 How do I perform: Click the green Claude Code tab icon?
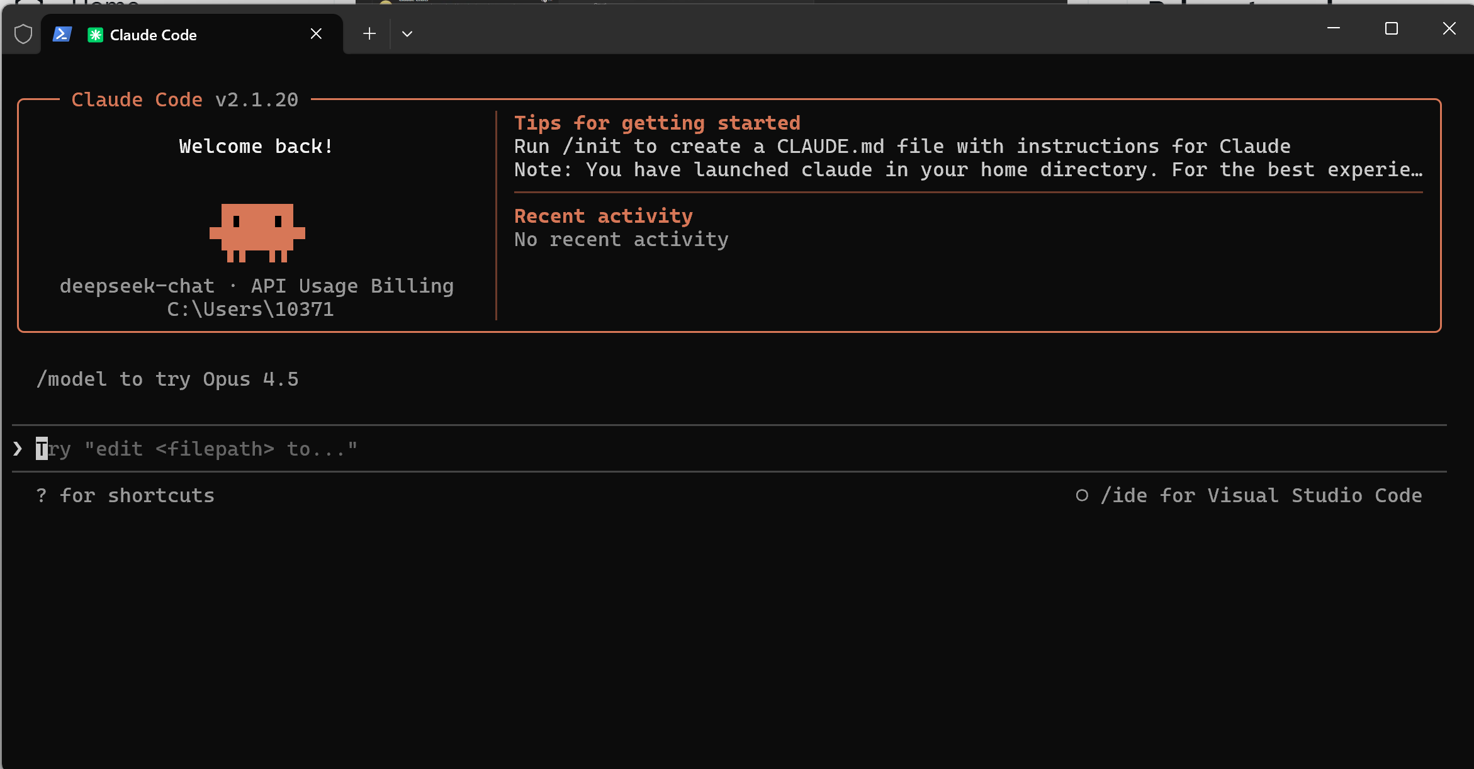95,35
